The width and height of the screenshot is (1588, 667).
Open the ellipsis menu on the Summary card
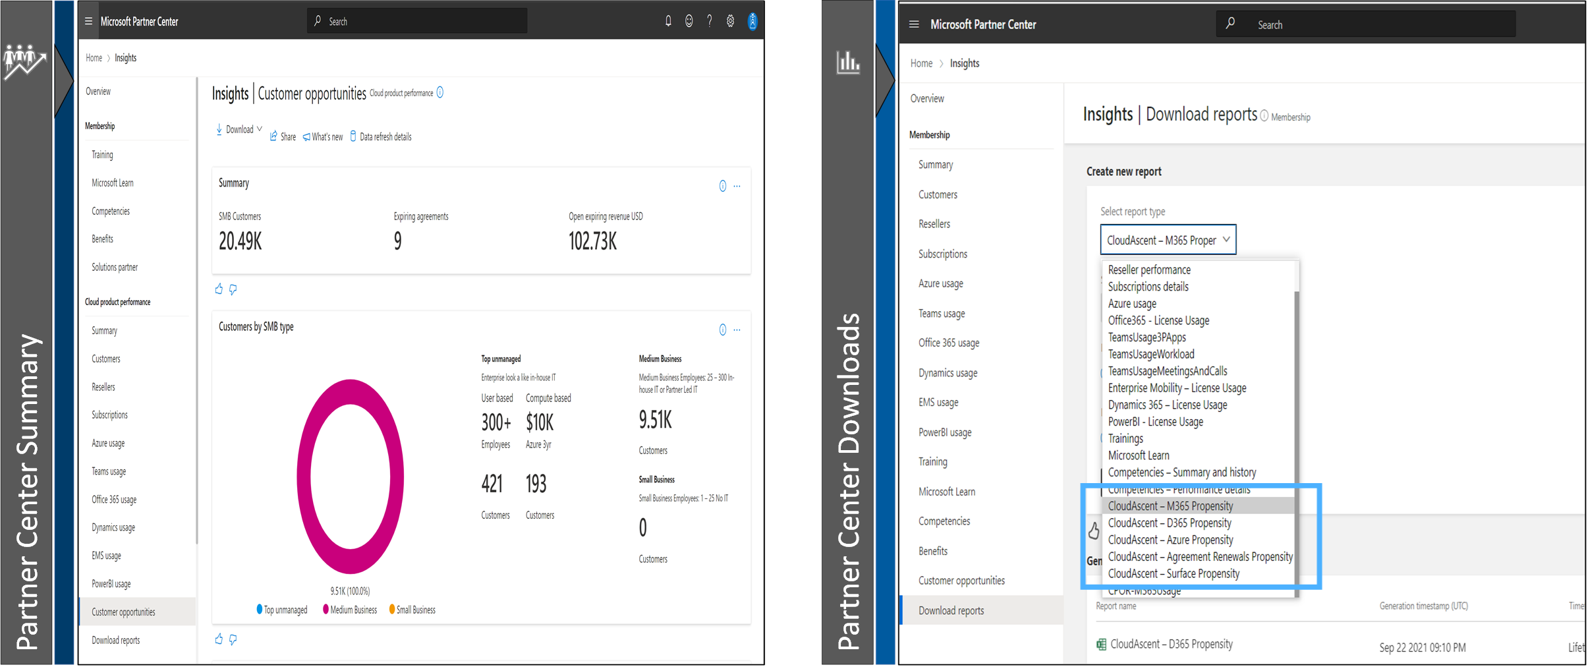(737, 186)
